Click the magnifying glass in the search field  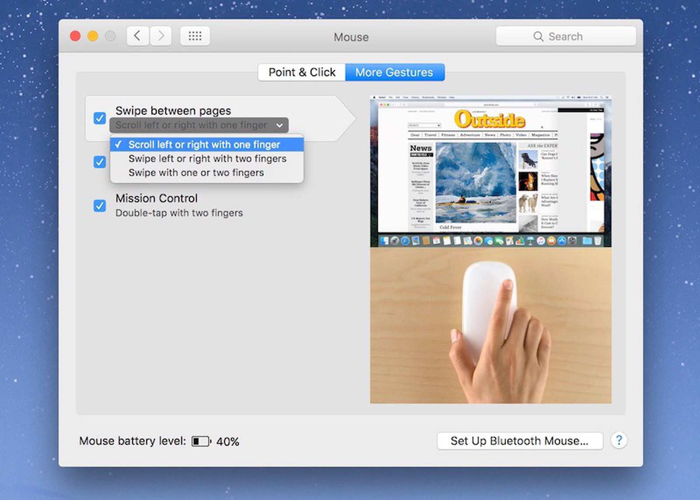(539, 36)
